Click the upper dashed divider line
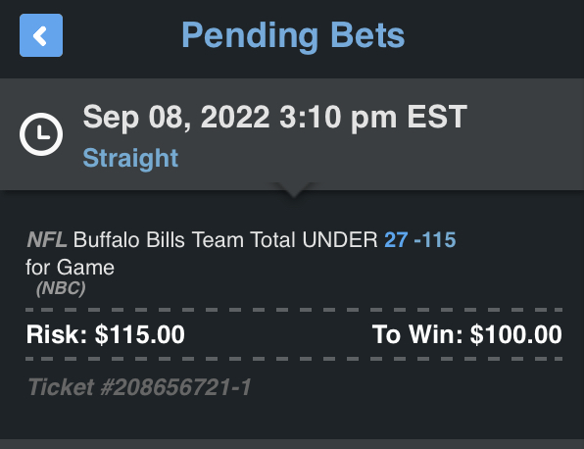 coord(294,310)
